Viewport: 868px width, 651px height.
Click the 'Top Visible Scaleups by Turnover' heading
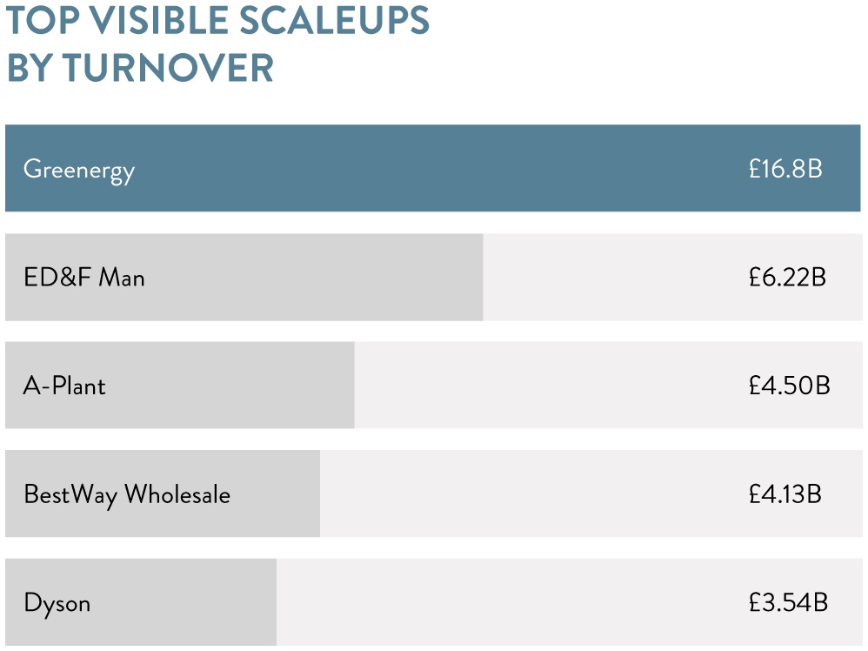tap(217, 44)
